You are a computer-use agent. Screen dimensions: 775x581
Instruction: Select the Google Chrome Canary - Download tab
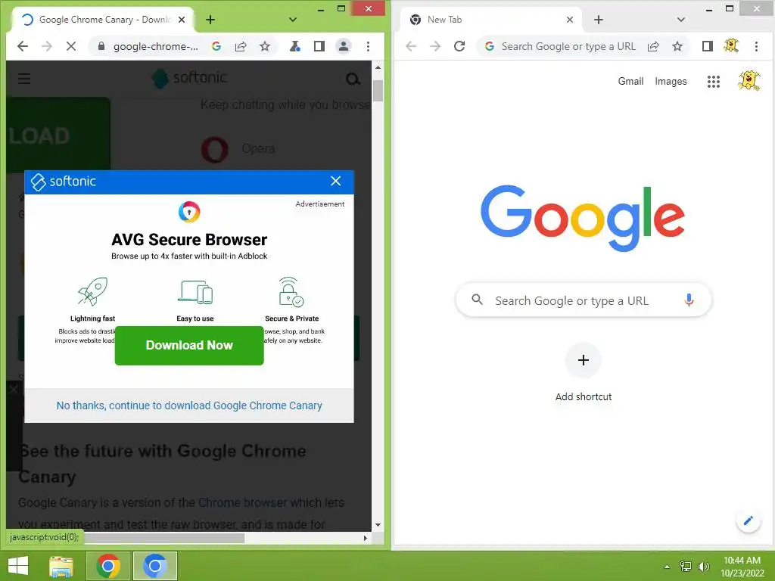[103, 20]
